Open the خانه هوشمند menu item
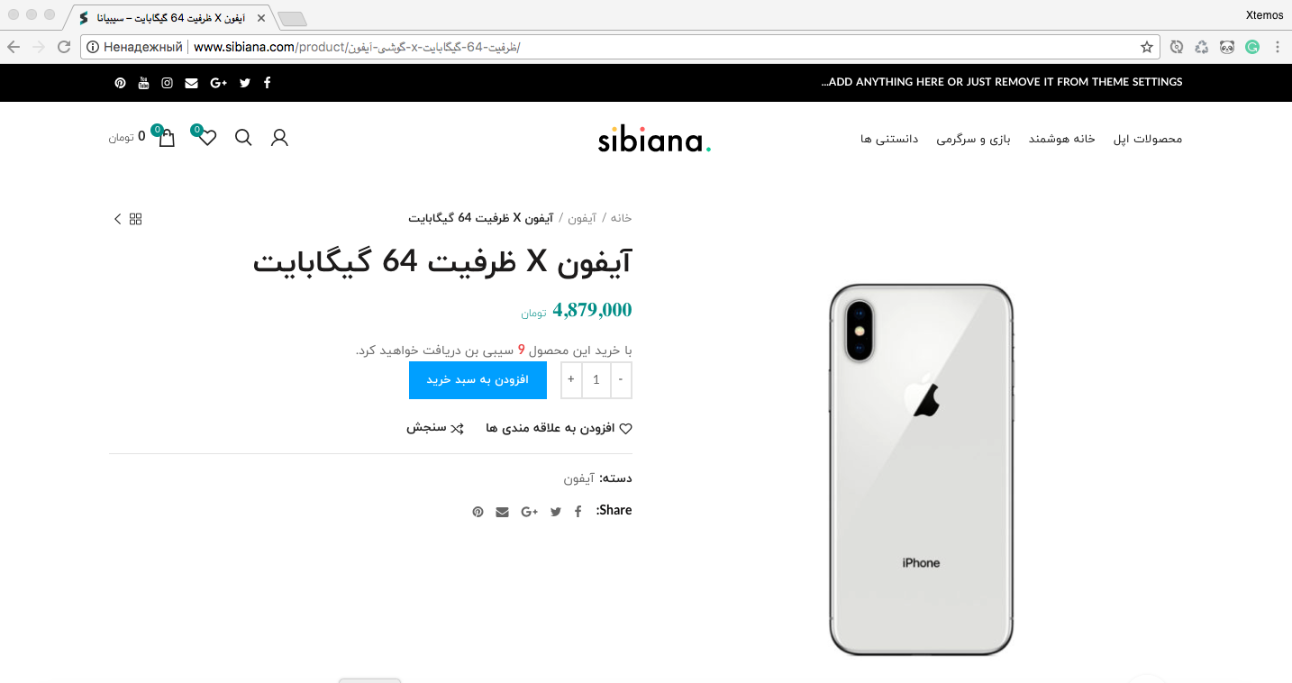Viewport: 1292px width, 683px height. (1062, 139)
